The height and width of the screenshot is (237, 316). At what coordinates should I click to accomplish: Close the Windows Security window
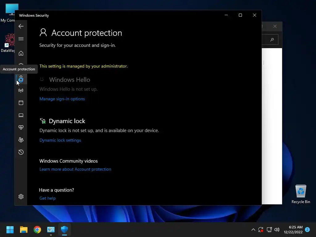[x=255, y=15]
